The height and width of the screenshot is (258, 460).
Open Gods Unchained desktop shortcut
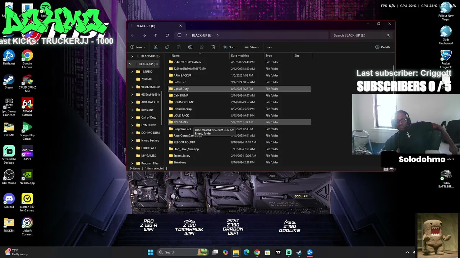tap(446, 35)
